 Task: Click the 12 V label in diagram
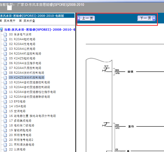point(106,66)
